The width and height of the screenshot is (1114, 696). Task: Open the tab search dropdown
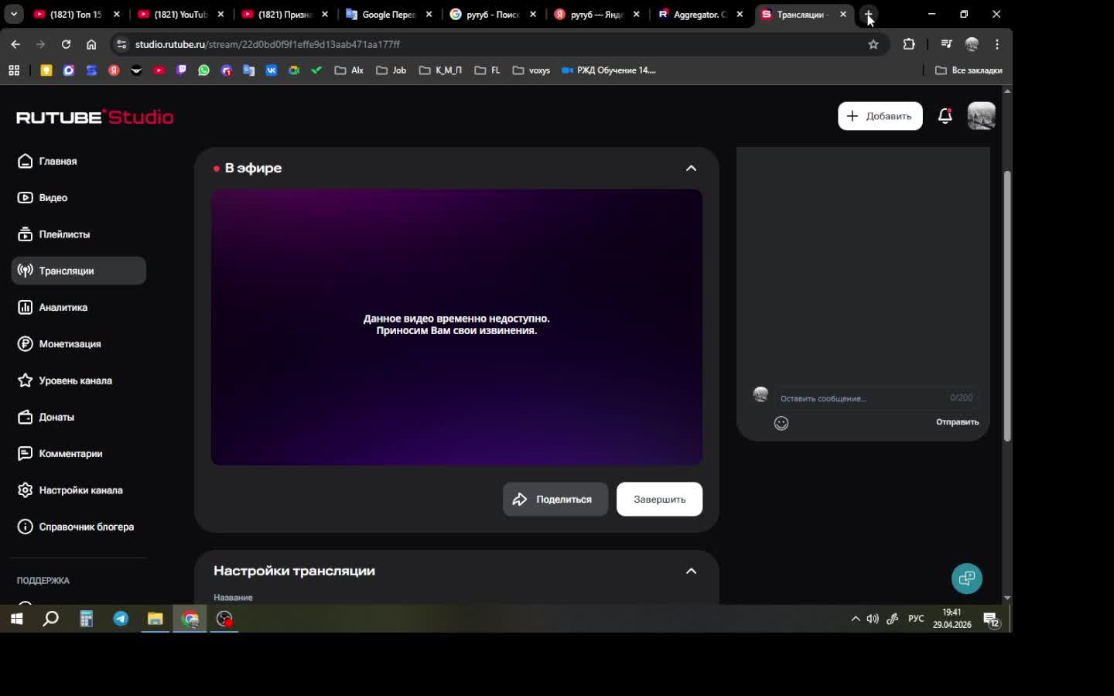pos(14,14)
